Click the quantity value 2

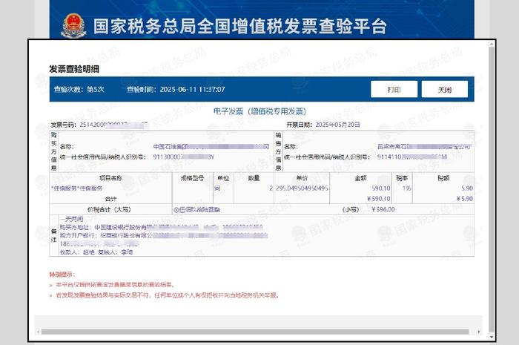(271, 188)
